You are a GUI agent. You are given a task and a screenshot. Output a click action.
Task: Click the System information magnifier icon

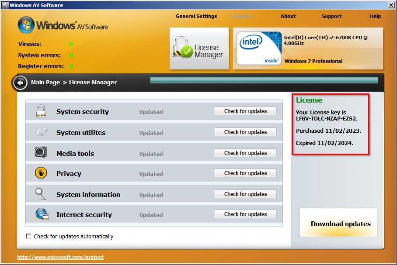(x=41, y=194)
